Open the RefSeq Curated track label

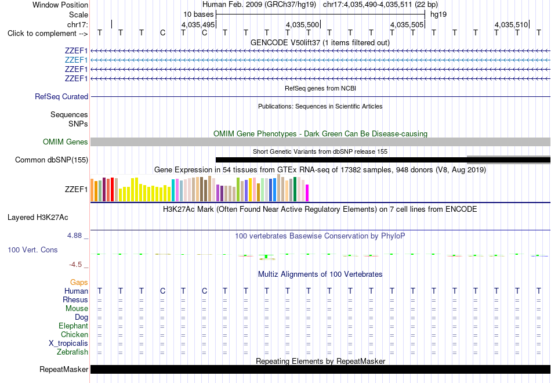(61, 97)
